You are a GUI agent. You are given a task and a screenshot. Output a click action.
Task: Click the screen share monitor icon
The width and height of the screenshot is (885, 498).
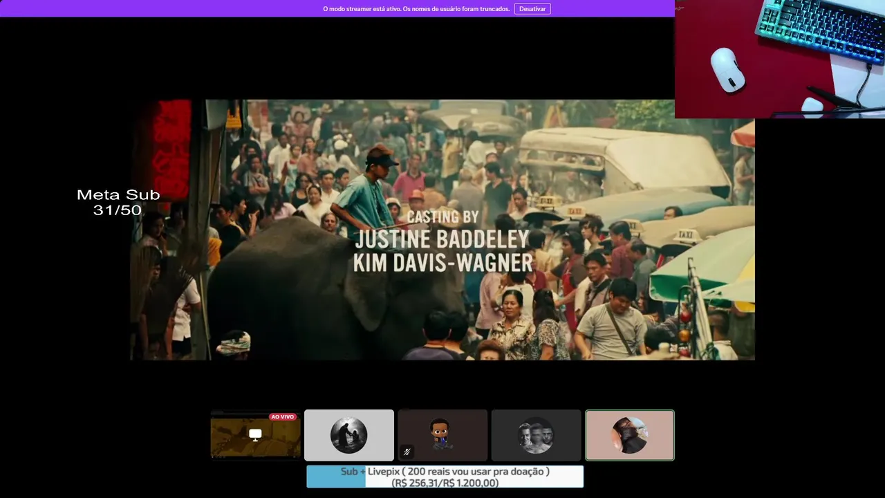click(x=255, y=435)
